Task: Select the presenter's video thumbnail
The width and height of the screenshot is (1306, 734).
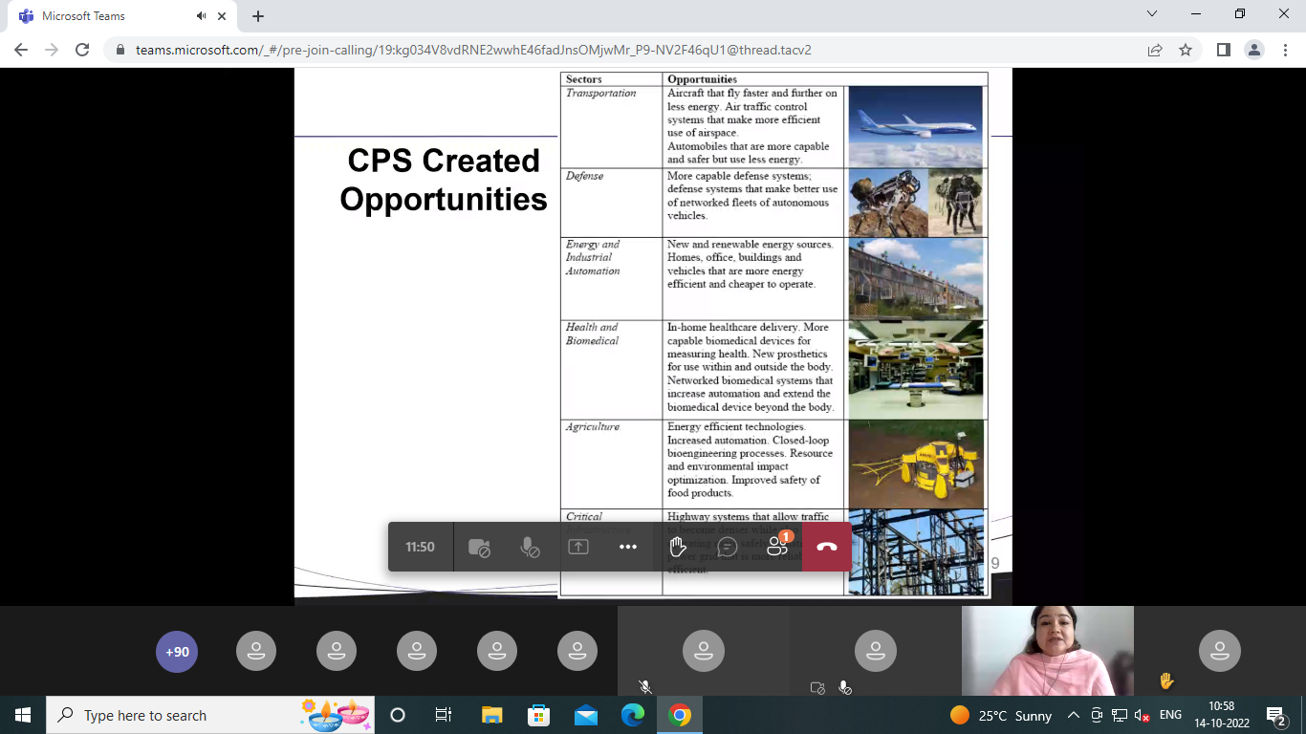Action: [1047, 651]
